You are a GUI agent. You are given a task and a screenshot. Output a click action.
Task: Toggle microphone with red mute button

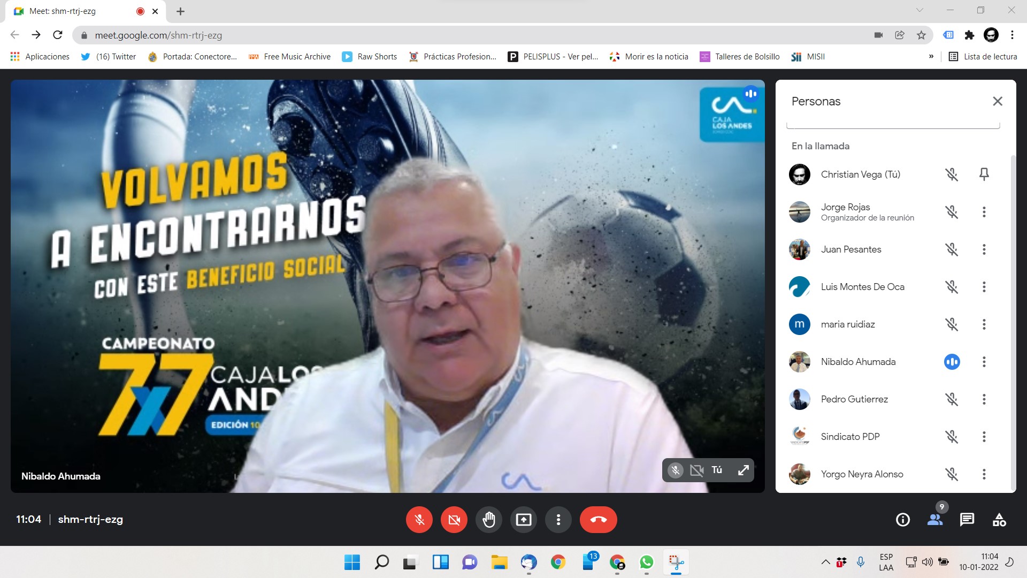pyautogui.click(x=419, y=520)
